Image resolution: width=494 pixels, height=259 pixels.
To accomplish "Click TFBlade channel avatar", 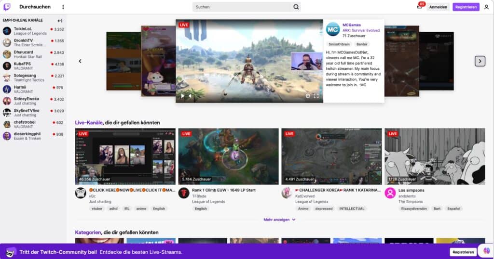I will (184, 193).
